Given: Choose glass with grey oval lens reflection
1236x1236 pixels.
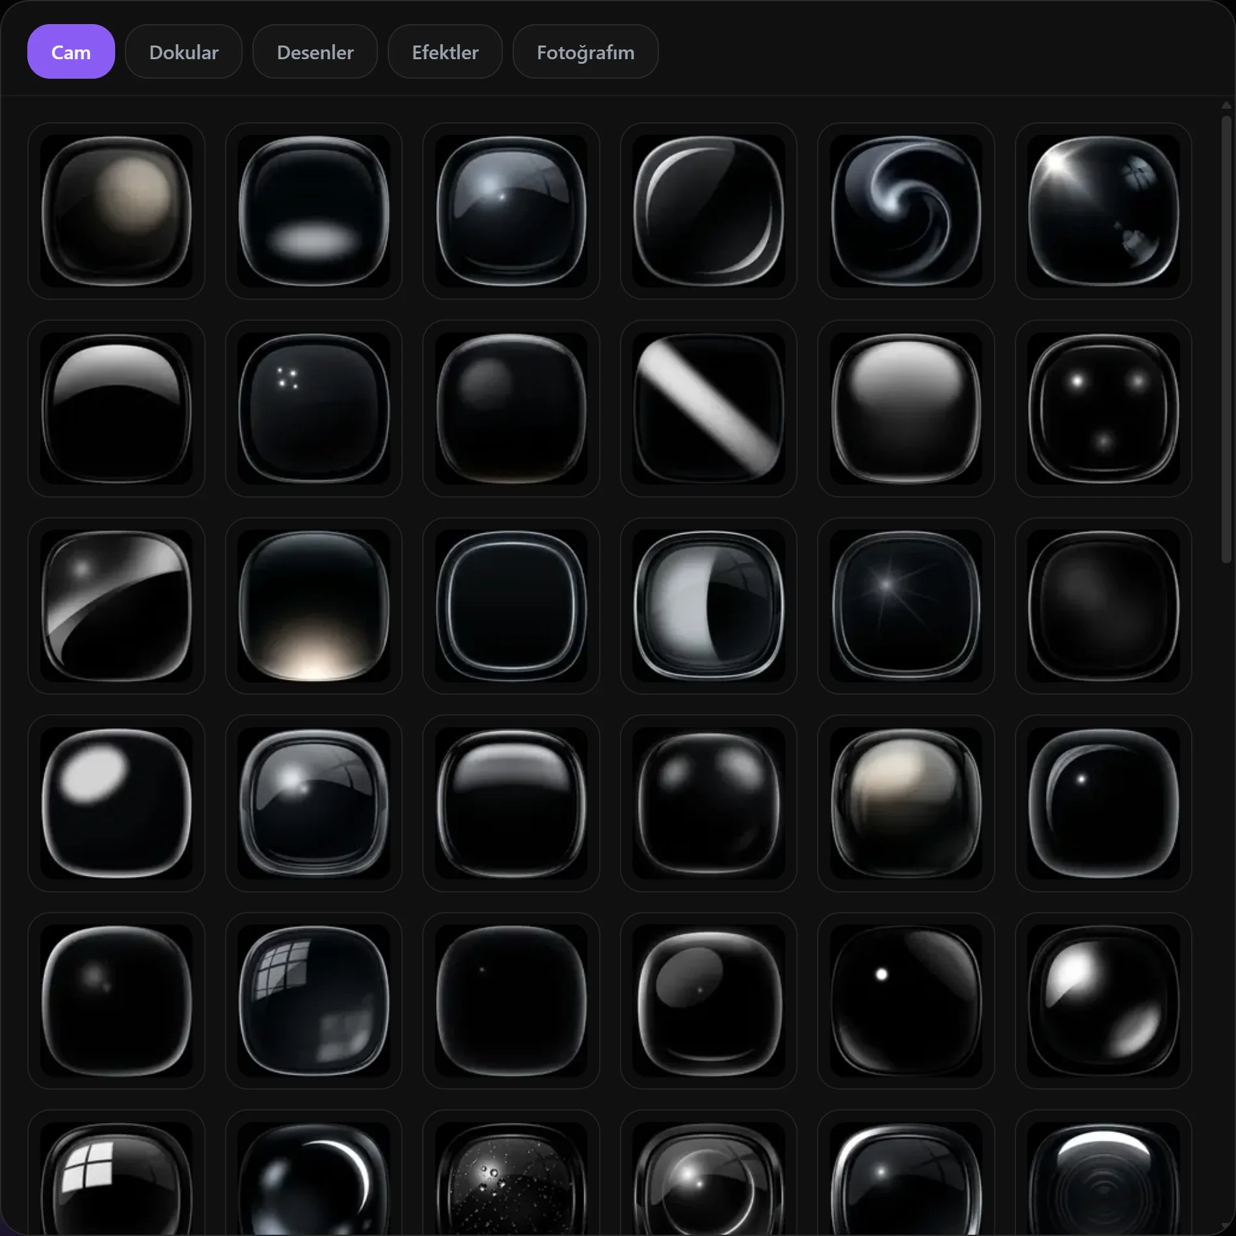Looking at the screenshot, I should pos(708,1001).
